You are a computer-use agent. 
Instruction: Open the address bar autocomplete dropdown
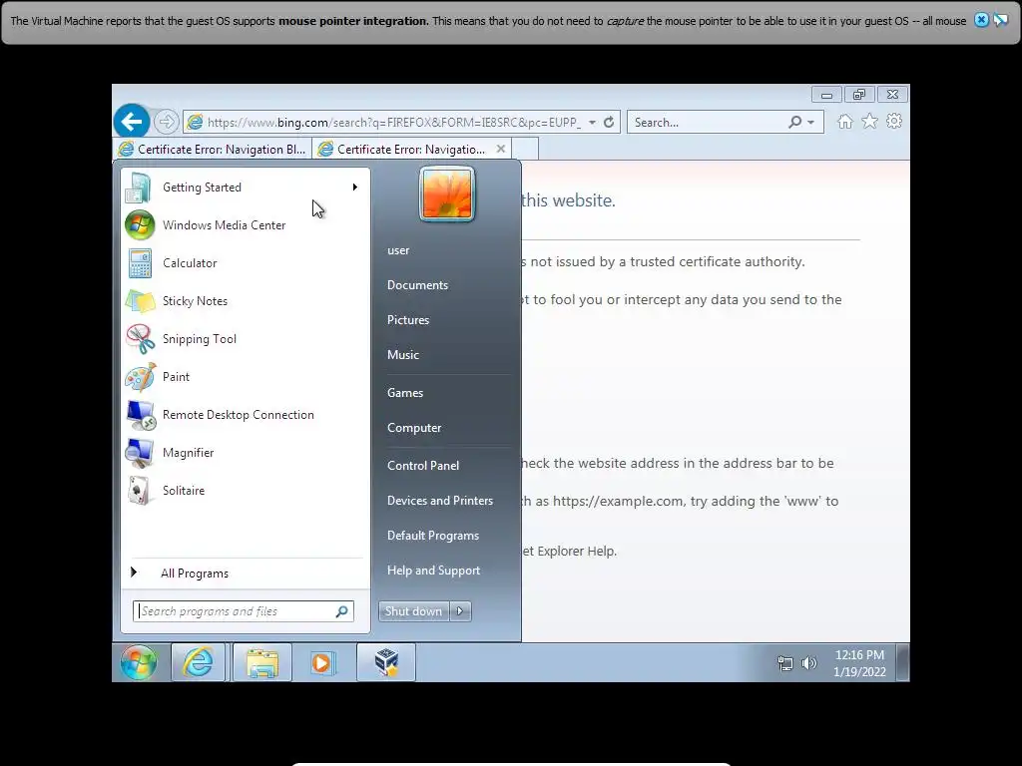(592, 123)
